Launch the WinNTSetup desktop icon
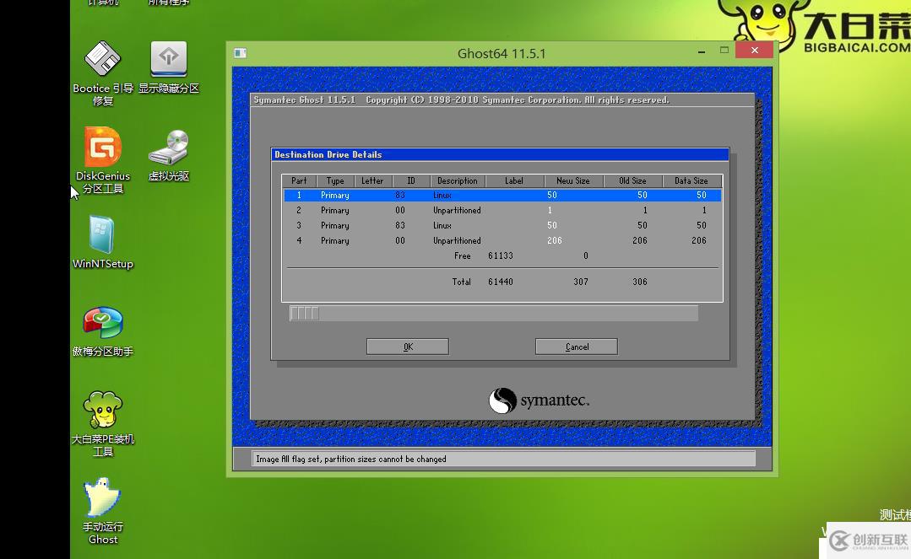This screenshot has height=559, width=911. [x=102, y=237]
